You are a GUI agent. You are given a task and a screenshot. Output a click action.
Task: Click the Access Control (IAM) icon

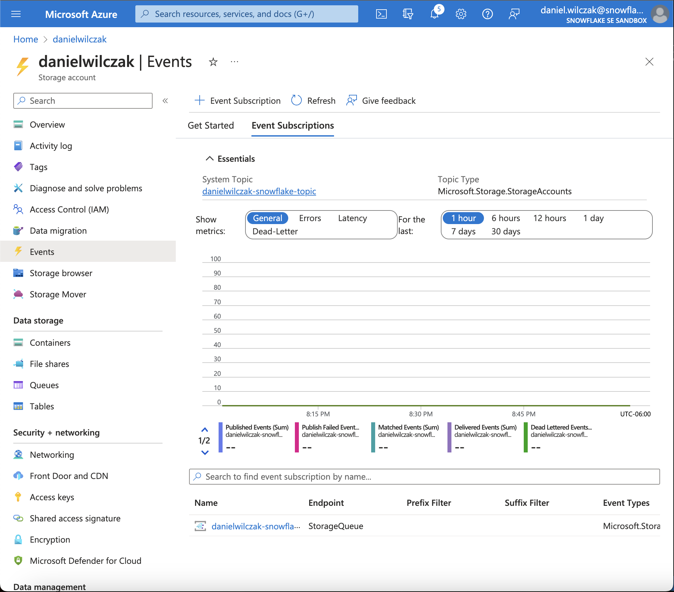[18, 209]
